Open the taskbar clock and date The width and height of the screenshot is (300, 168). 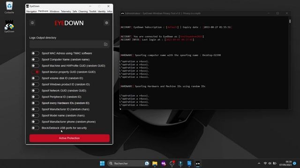click(285, 163)
